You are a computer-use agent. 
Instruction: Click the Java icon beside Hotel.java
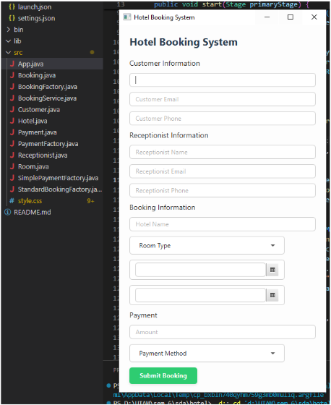pos(12,121)
